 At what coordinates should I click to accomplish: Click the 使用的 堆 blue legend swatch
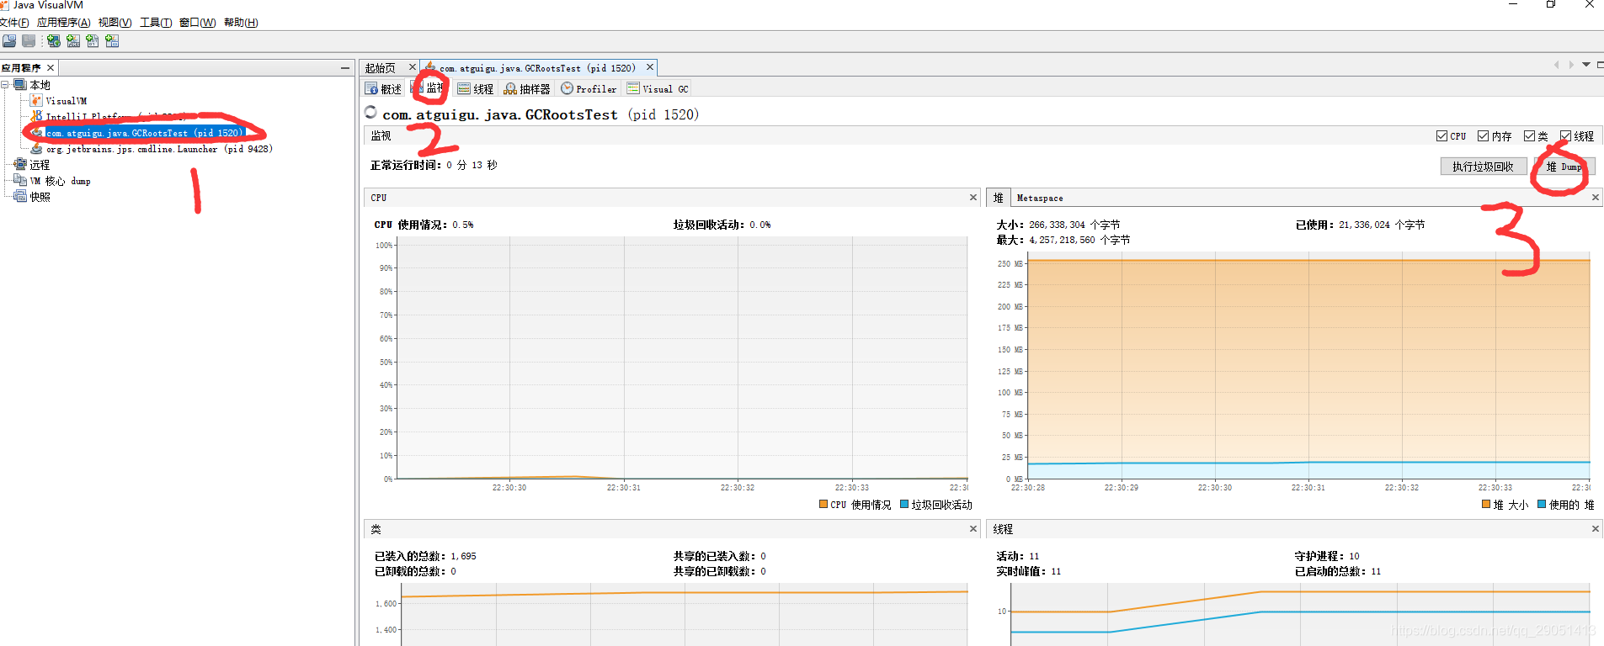click(x=1542, y=505)
